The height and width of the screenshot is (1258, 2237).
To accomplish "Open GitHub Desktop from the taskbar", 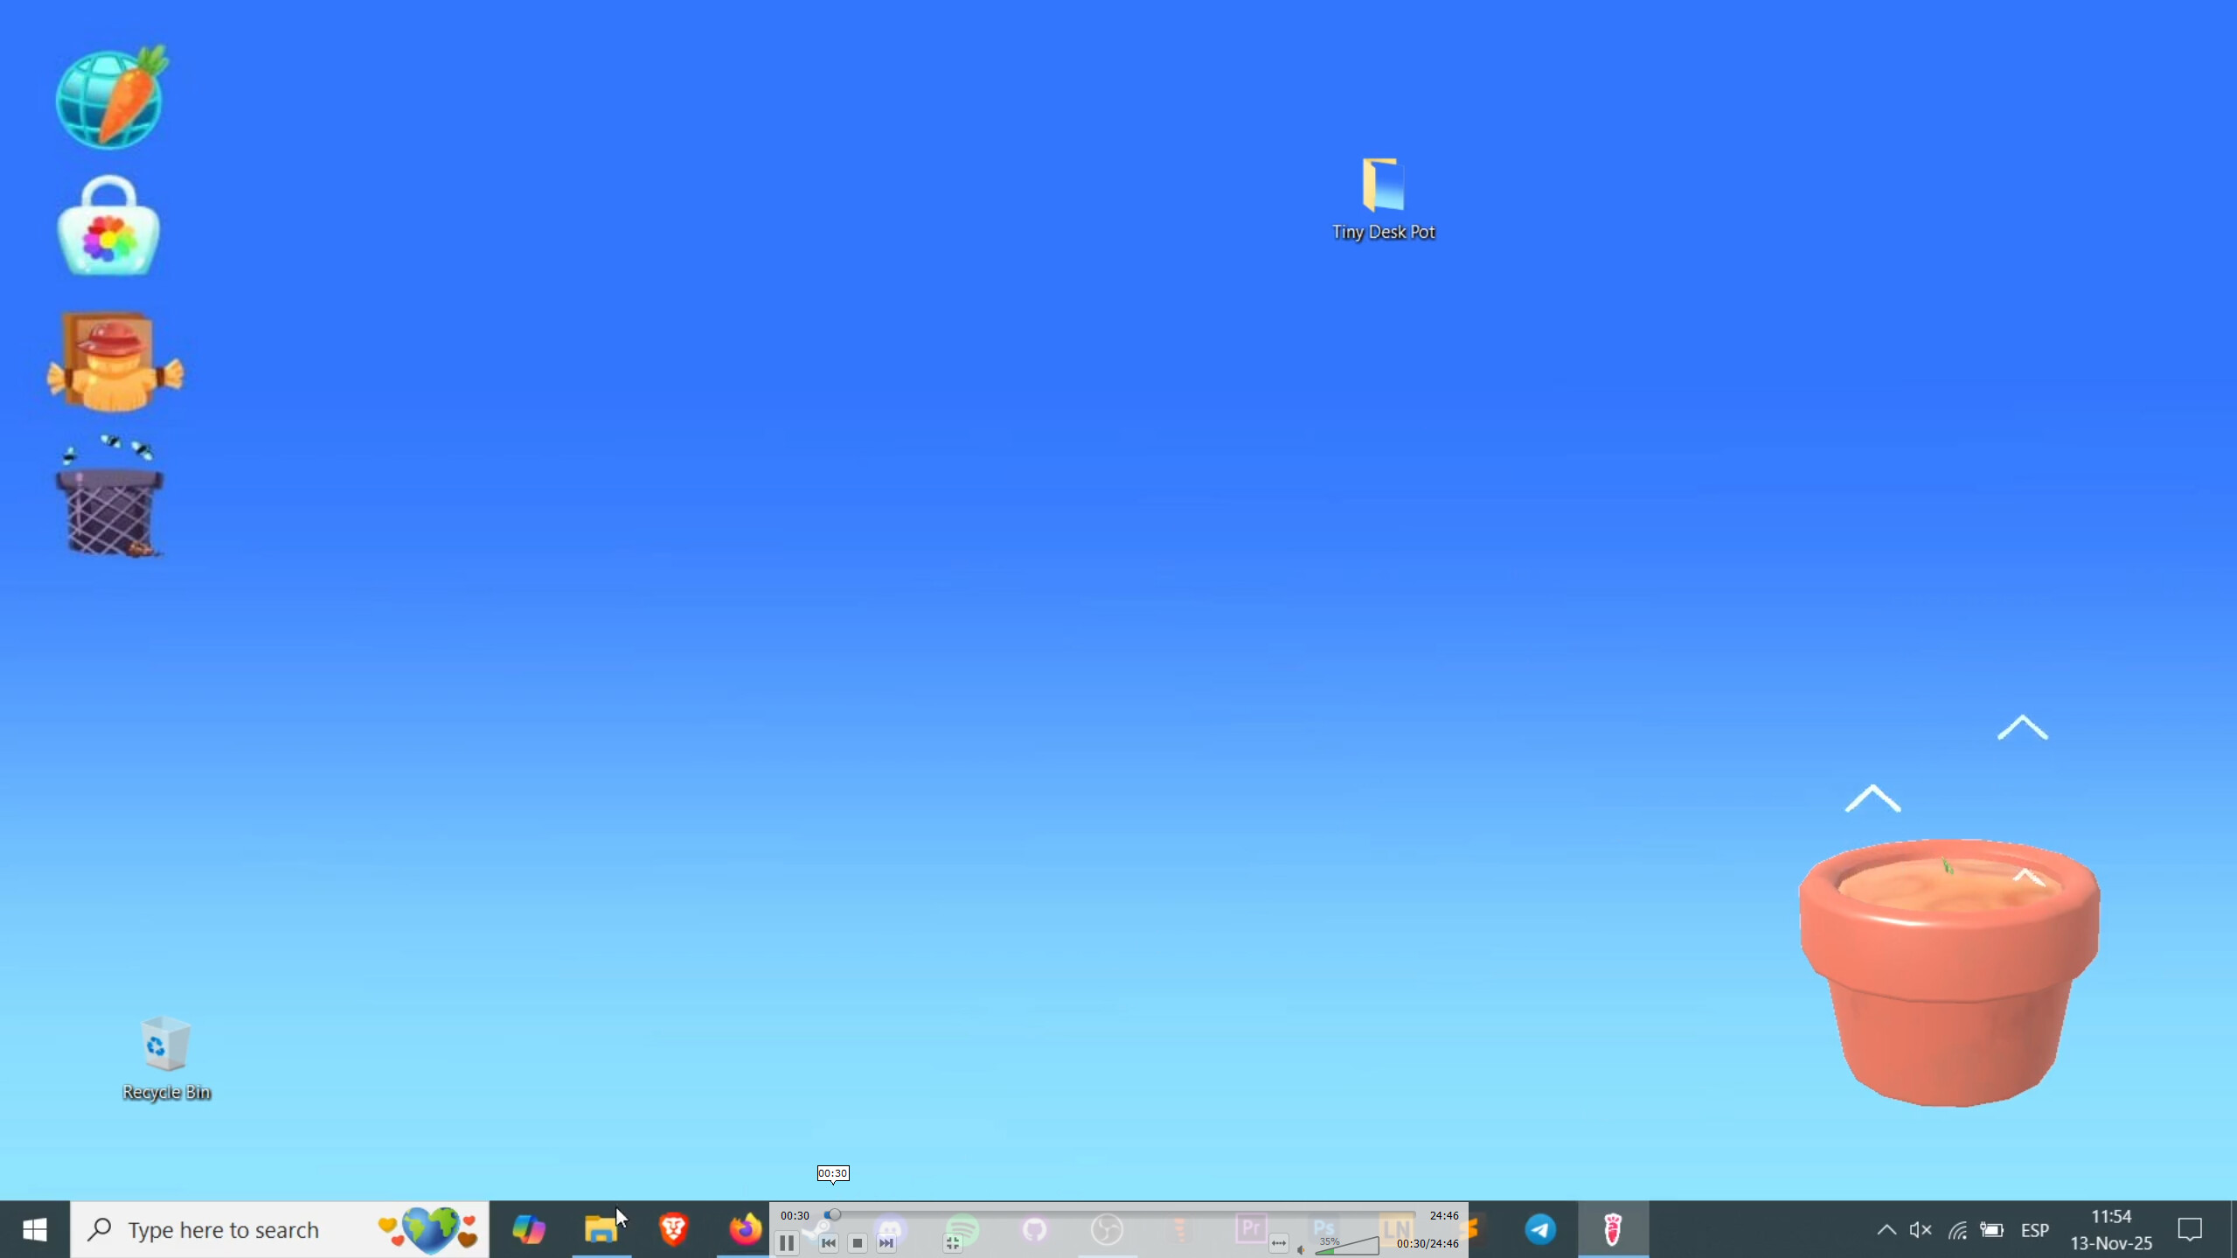I will pyautogui.click(x=1035, y=1228).
